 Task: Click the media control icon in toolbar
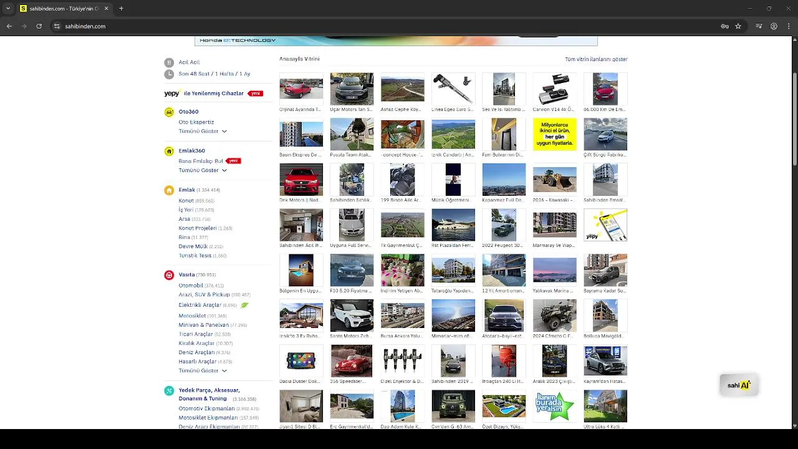click(x=759, y=26)
